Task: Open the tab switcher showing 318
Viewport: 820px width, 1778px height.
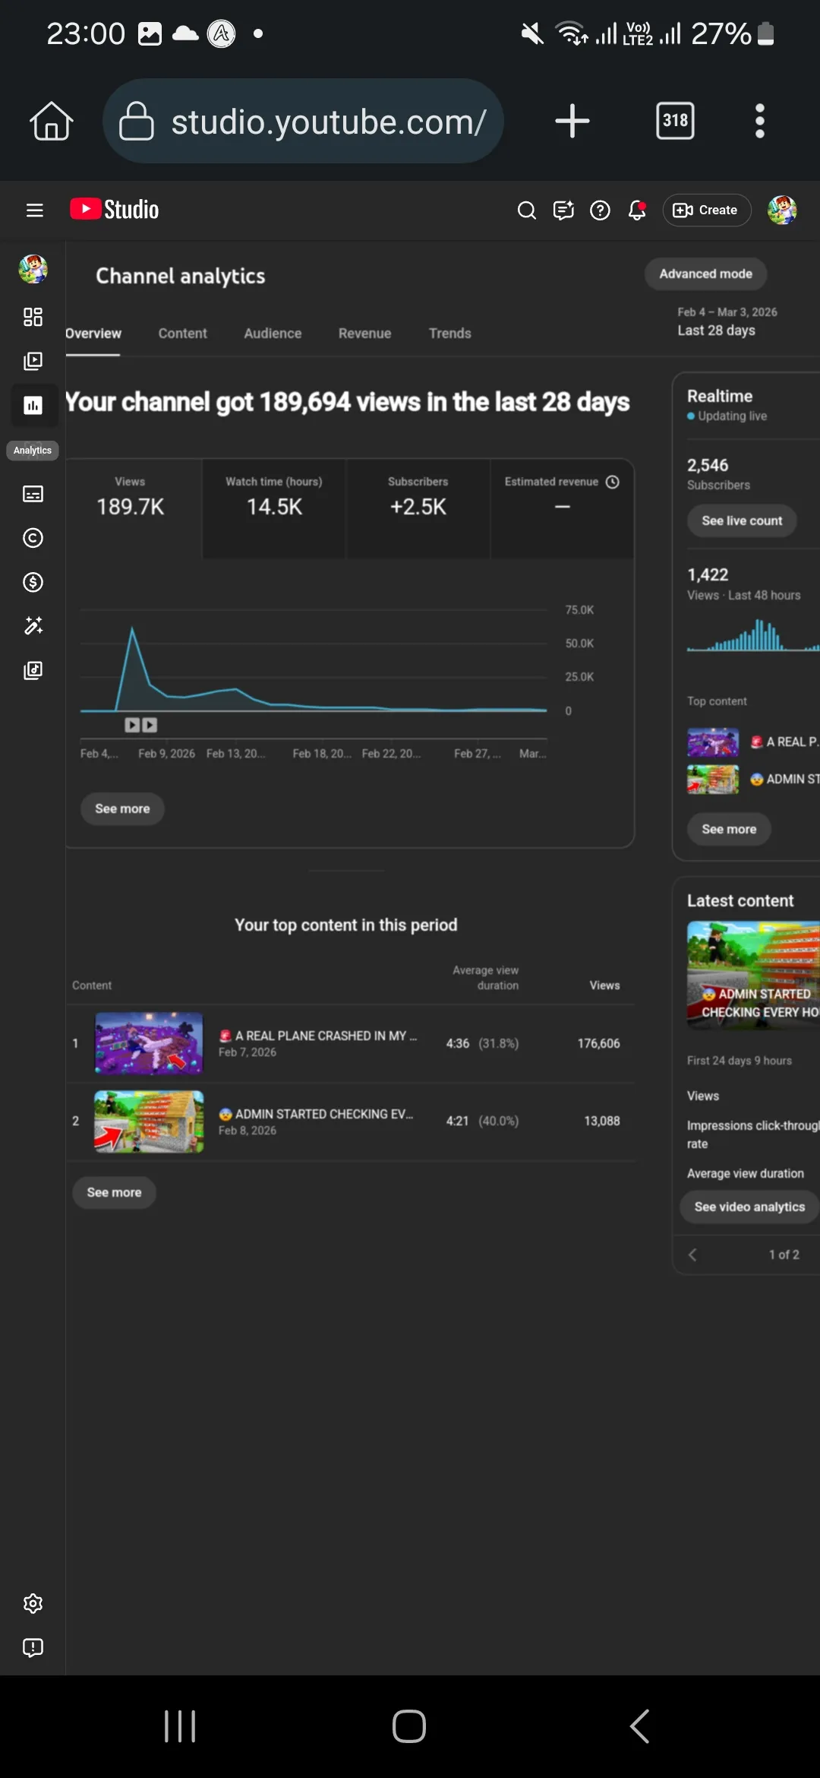Action: [x=675, y=121]
